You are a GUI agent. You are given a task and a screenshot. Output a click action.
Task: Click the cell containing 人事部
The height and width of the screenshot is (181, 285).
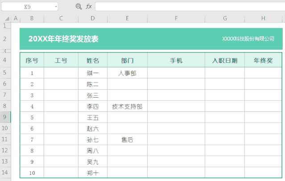127,73
